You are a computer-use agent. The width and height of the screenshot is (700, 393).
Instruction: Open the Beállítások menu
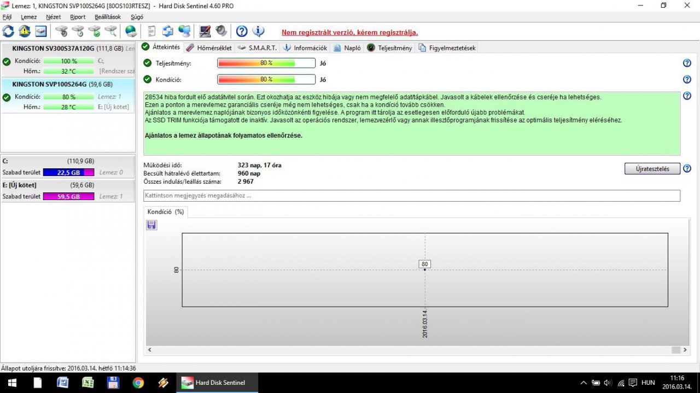point(108,17)
